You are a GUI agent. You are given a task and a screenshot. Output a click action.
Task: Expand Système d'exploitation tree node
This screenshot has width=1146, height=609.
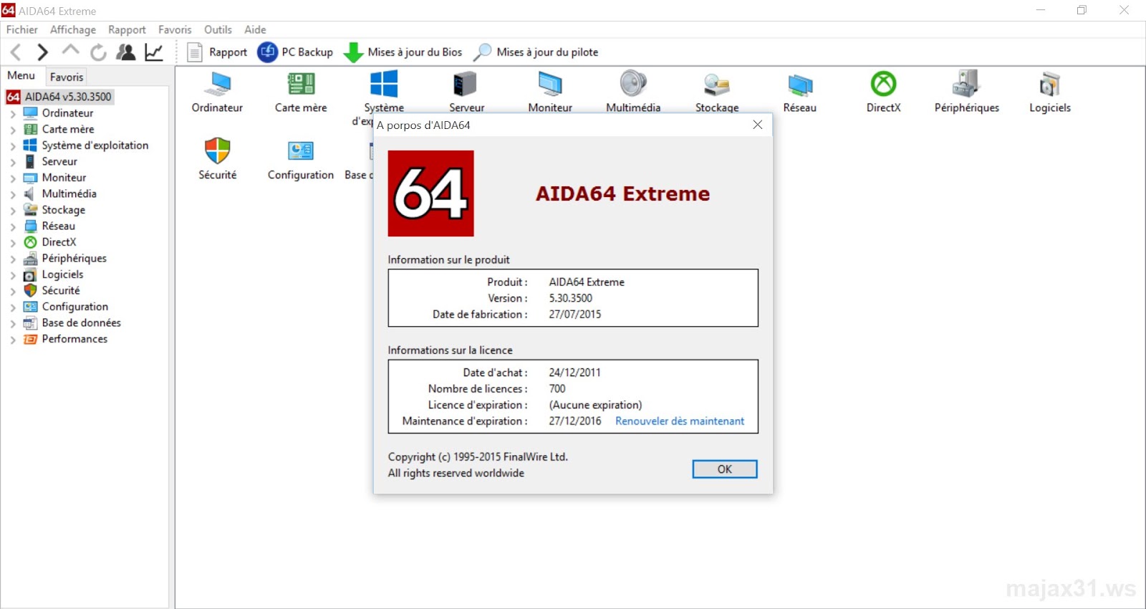13,146
